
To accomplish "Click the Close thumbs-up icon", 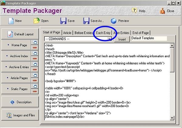I will tap(162, 11).
